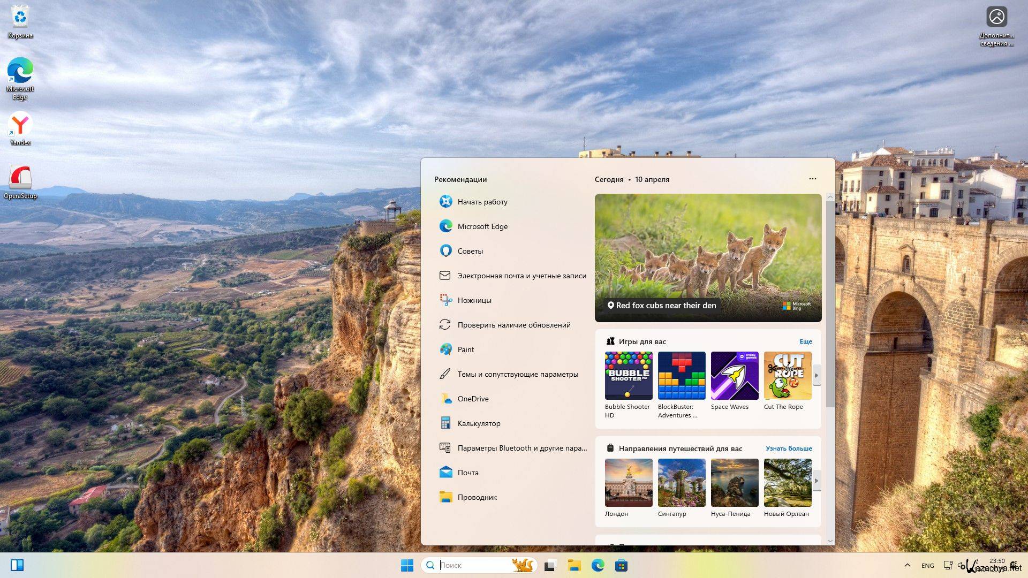Launch Microsoft Store from the taskbar
Image resolution: width=1028 pixels, height=578 pixels.
point(621,565)
